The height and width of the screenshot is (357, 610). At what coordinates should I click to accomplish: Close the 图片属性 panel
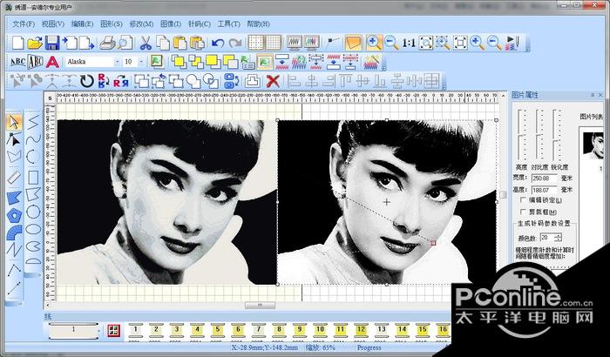click(600, 95)
